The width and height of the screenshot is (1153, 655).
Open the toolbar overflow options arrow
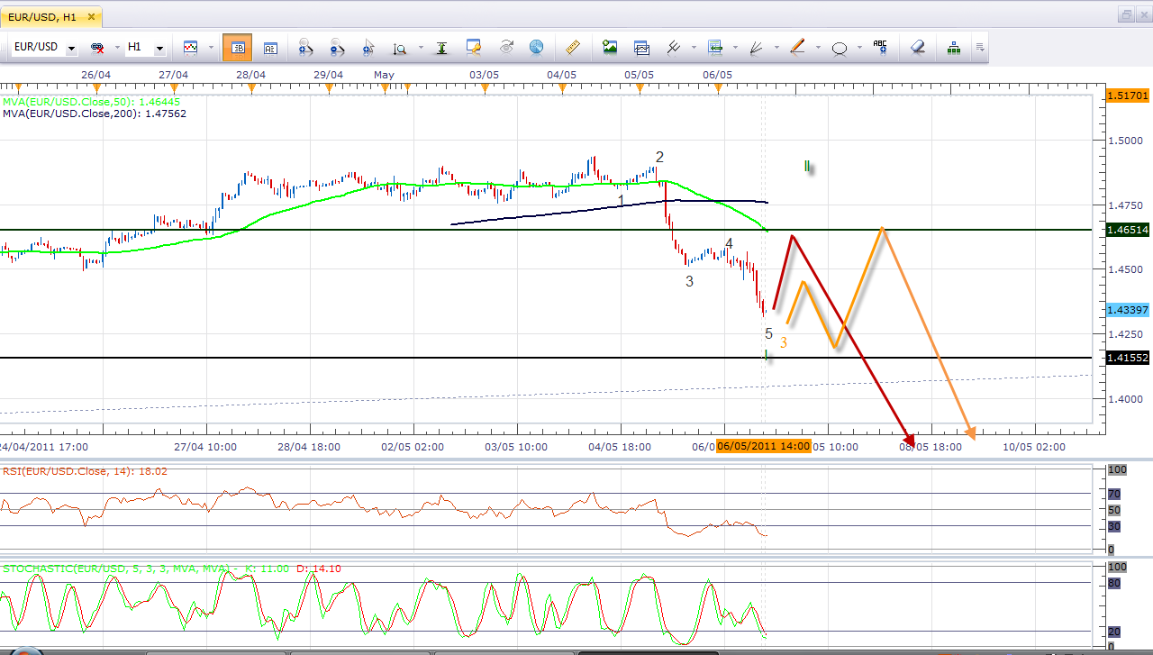[x=980, y=48]
